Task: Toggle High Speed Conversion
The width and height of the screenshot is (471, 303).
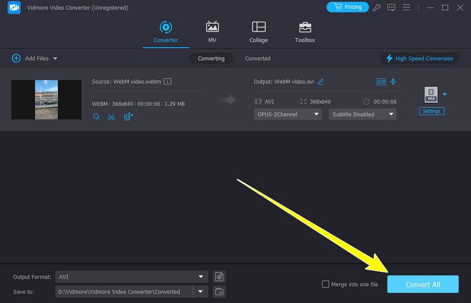Action: click(419, 58)
